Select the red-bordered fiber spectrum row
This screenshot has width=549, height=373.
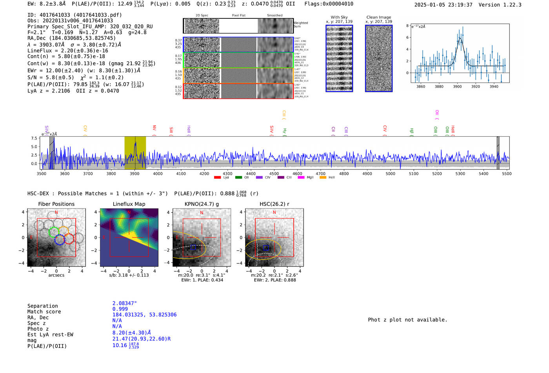[238, 91]
